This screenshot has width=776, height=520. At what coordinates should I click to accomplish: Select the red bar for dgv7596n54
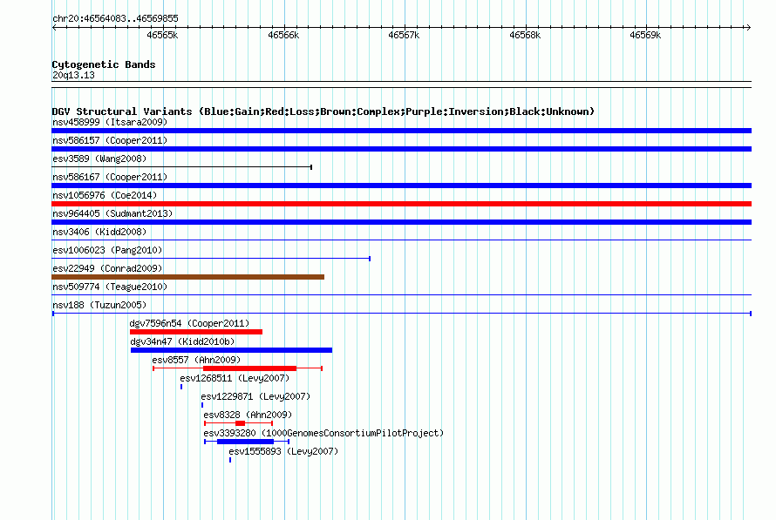pyautogui.click(x=196, y=332)
